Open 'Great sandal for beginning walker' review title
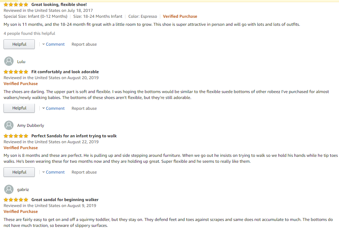This screenshot has width=339, height=230. point(65,200)
